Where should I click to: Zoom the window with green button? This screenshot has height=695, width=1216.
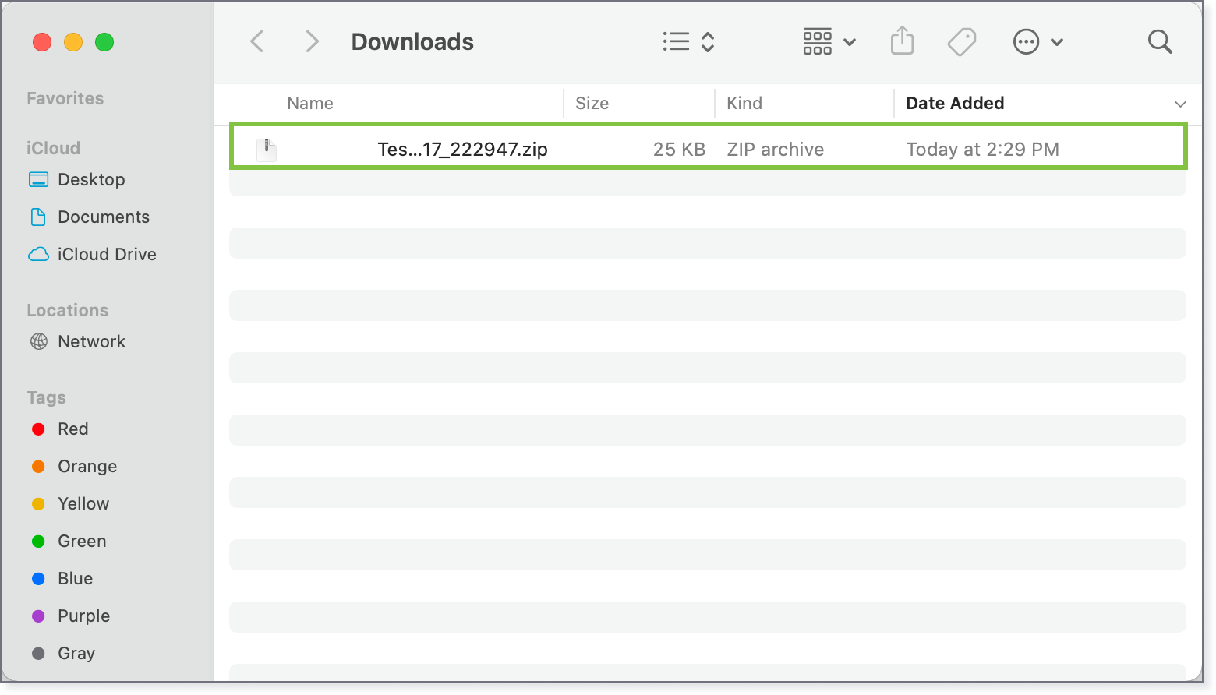[104, 42]
